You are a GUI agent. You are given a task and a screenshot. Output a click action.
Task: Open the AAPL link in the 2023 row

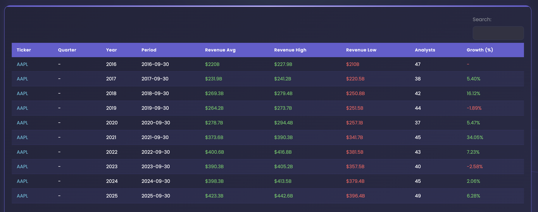pos(22,167)
